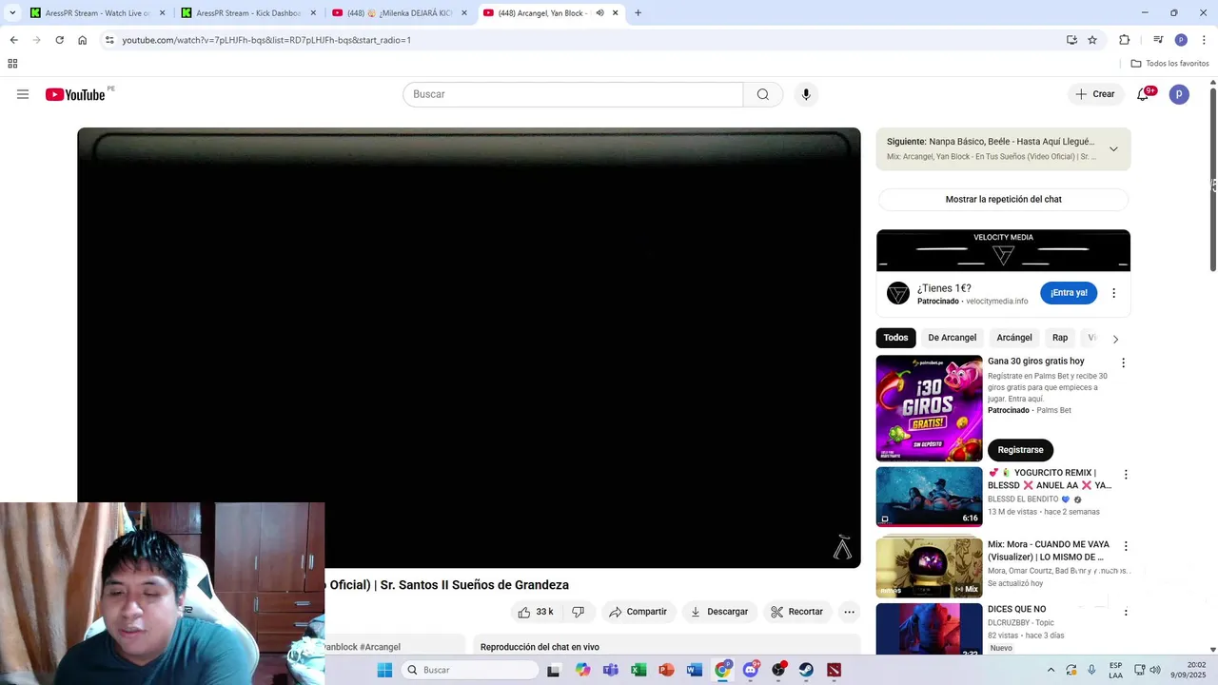
Task: Launch Excel from taskbar
Action: 638,670
